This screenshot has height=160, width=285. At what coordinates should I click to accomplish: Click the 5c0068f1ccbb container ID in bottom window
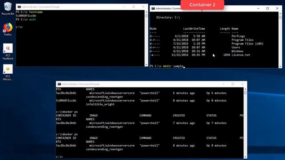pyautogui.click(x=66, y=100)
